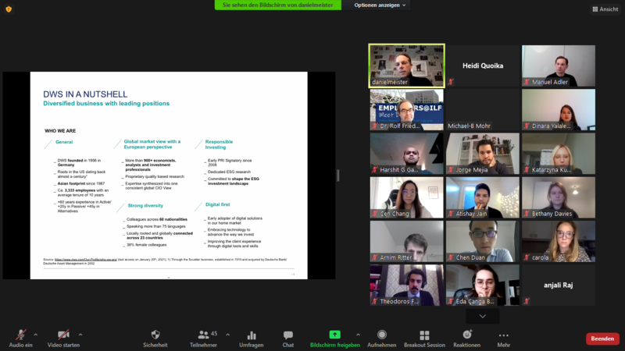Select Cen Chang's video tile

pos(406,197)
